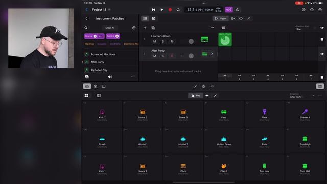Click the plus icon beside Play mode

click(207, 96)
